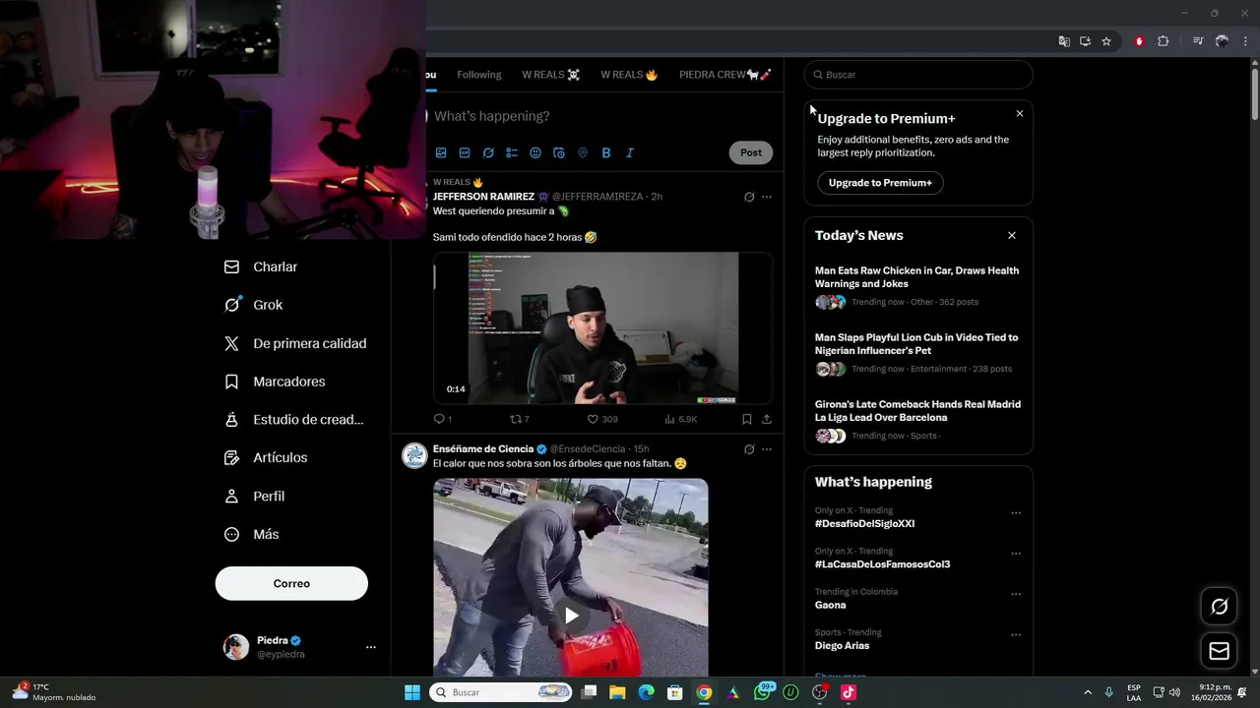Open Enséñame de Ciencia profile avatar
Screen dimensions: 1260x708
(414, 455)
